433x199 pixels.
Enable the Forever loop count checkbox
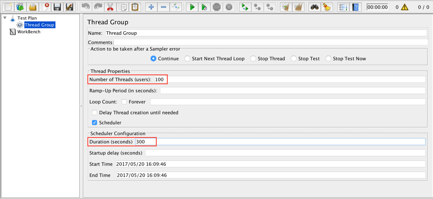(x=124, y=102)
